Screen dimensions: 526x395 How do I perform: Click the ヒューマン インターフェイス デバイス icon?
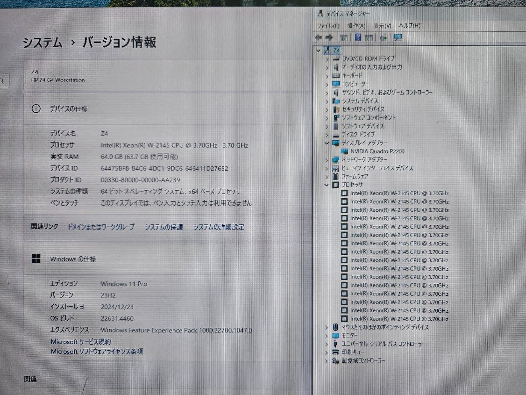pyautogui.click(x=336, y=168)
